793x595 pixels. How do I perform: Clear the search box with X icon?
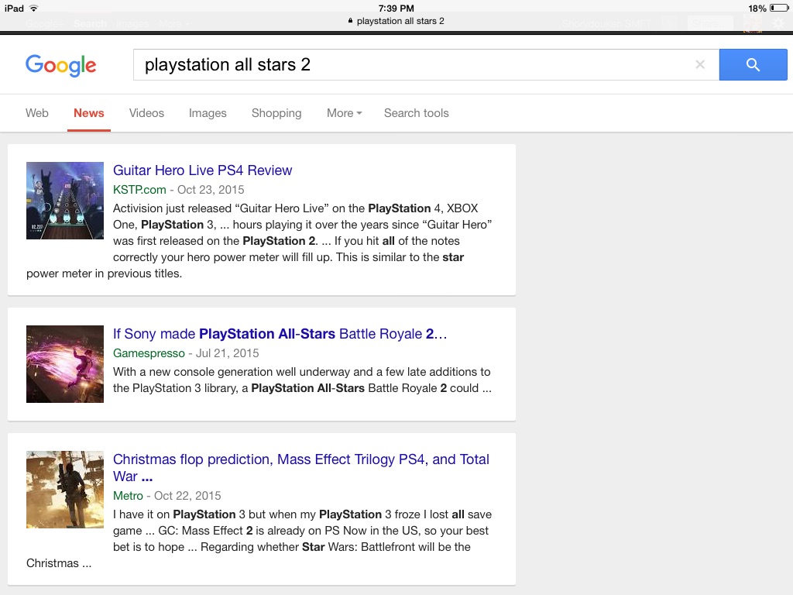700,65
